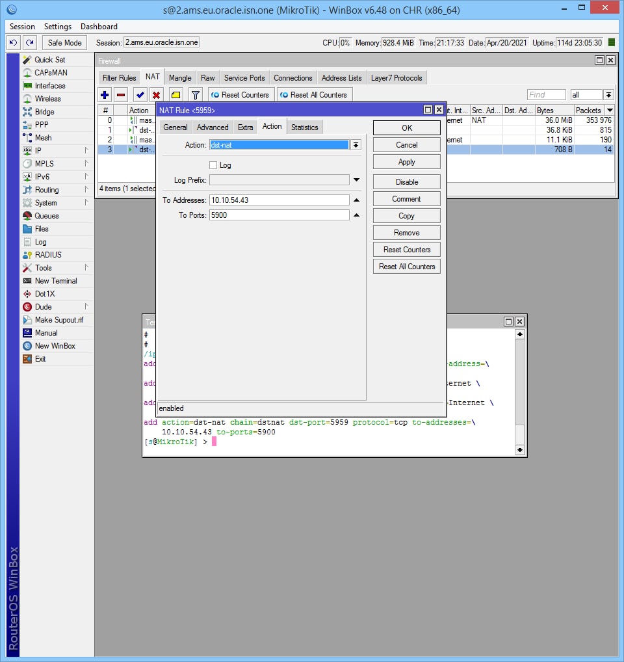Open the Session menu

tap(22, 27)
